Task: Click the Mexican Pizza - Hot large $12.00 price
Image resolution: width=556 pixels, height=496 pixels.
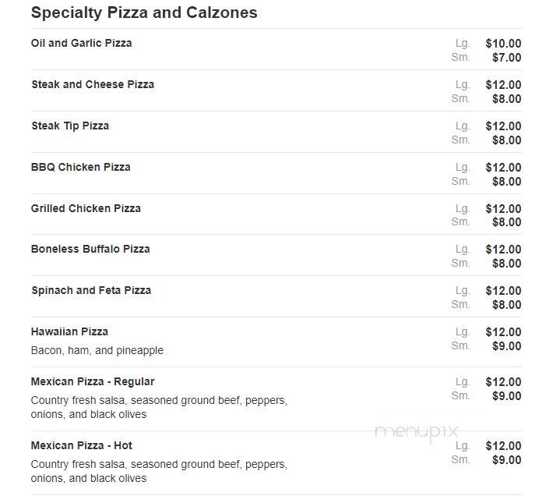Action: [503, 446]
